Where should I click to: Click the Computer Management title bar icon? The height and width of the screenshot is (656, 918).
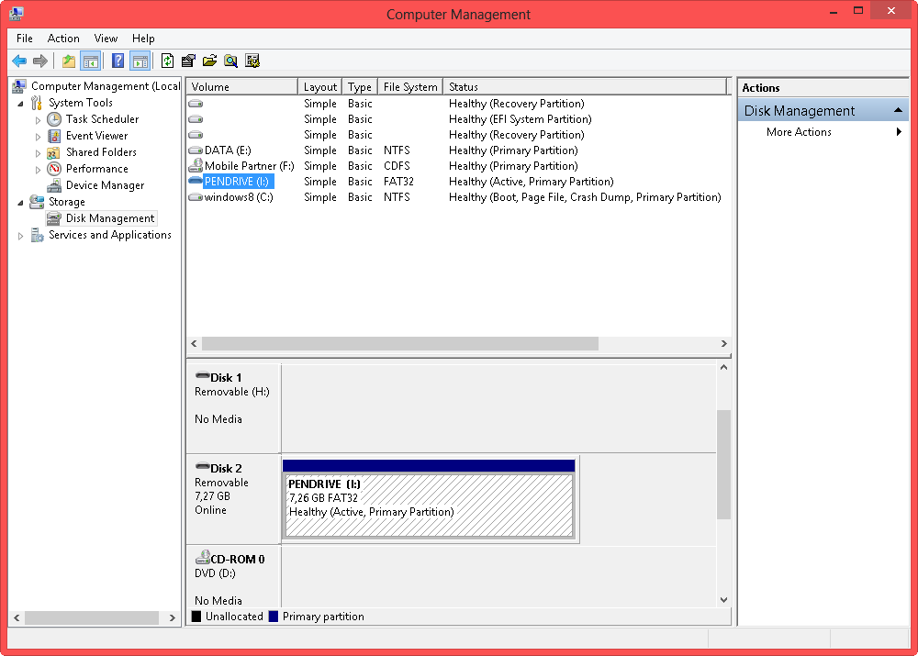point(17,14)
